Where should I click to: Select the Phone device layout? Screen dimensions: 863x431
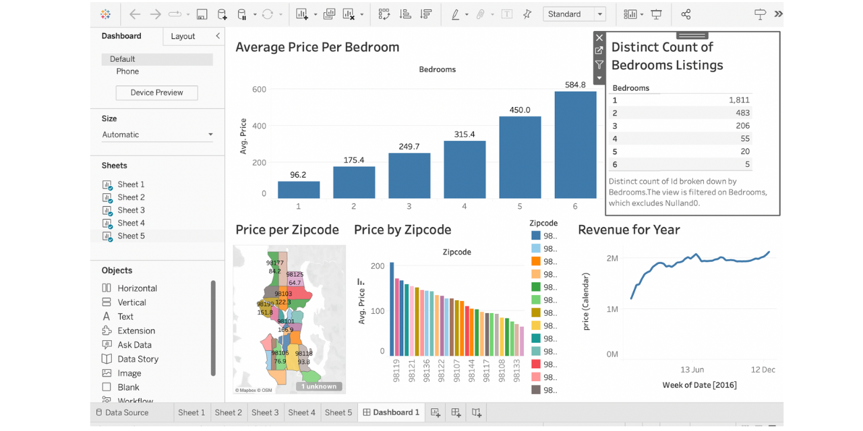click(x=127, y=71)
